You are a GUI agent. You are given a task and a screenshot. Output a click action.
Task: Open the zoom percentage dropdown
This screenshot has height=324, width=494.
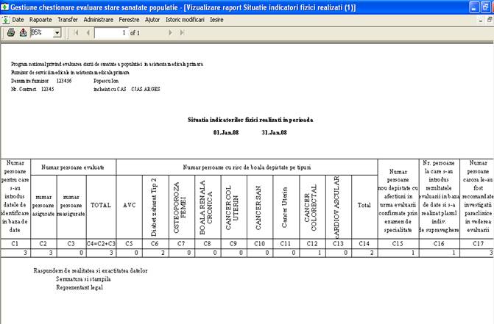point(57,33)
